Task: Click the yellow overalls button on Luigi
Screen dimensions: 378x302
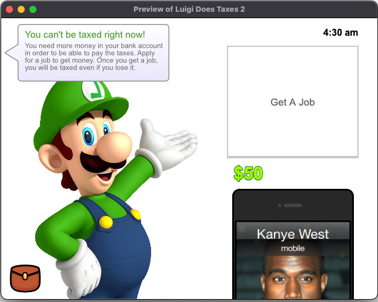Action: 106,222
